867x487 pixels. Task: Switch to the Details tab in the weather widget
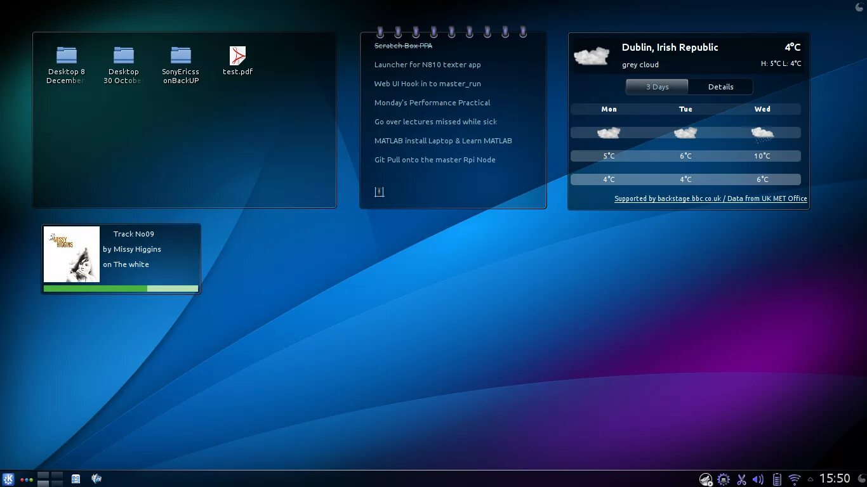720,87
